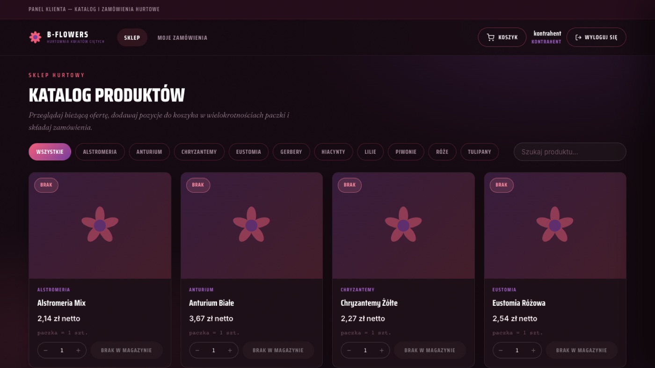Click the quantity field of Chryzantemy Żółte
This screenshot has height=368, width=655.
[x=365, y=350]
